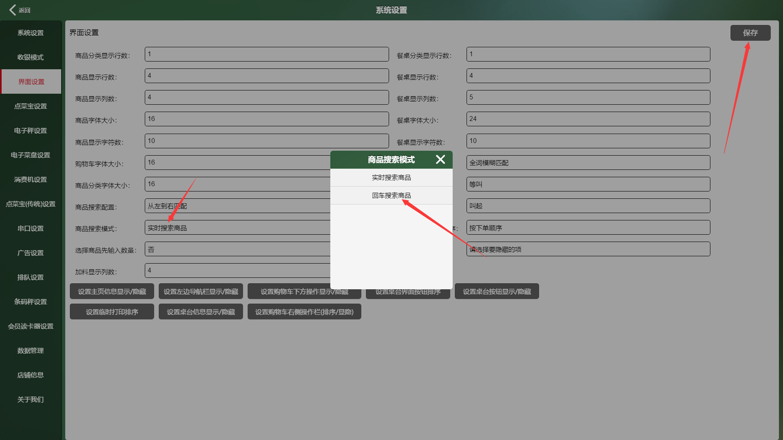This screenshot has height=440, width=783.
Task: Open the 全词模糊匹配 selector field
Action: [588, 163]
